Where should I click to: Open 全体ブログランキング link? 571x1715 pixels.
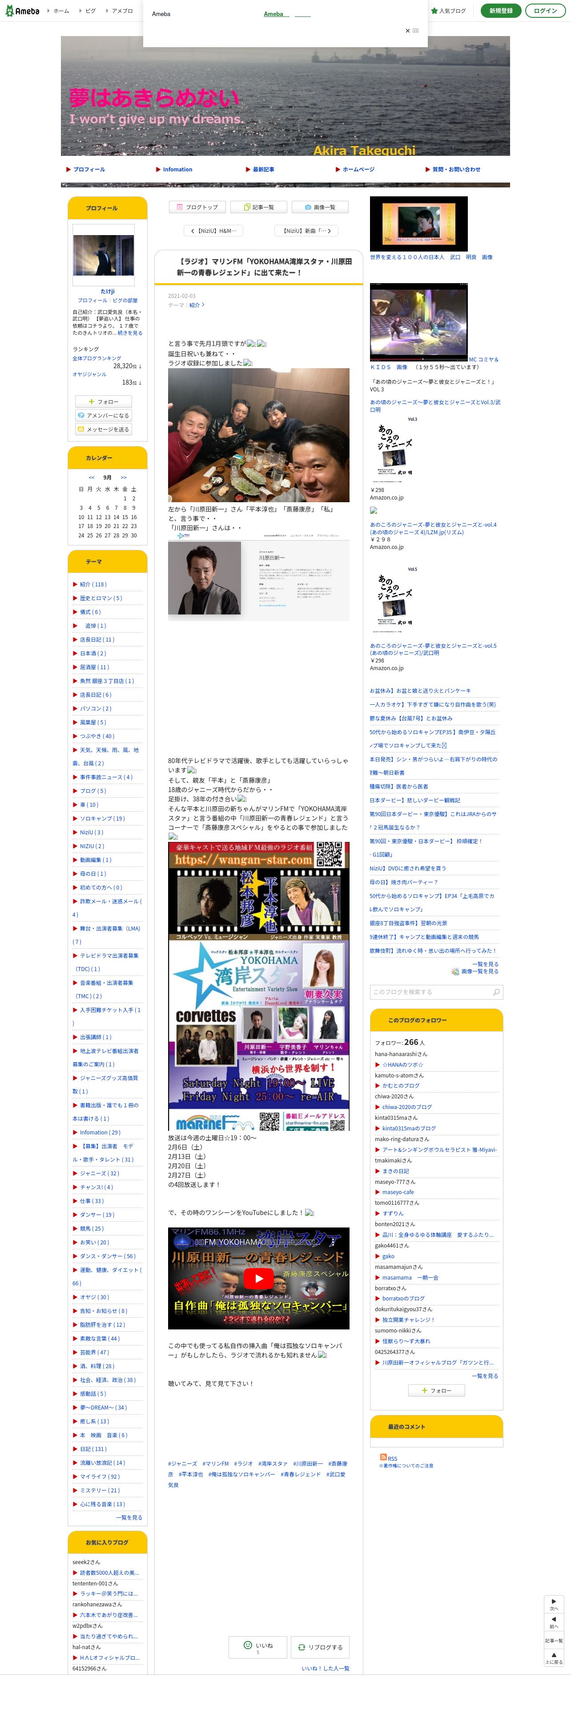[97, 359]
